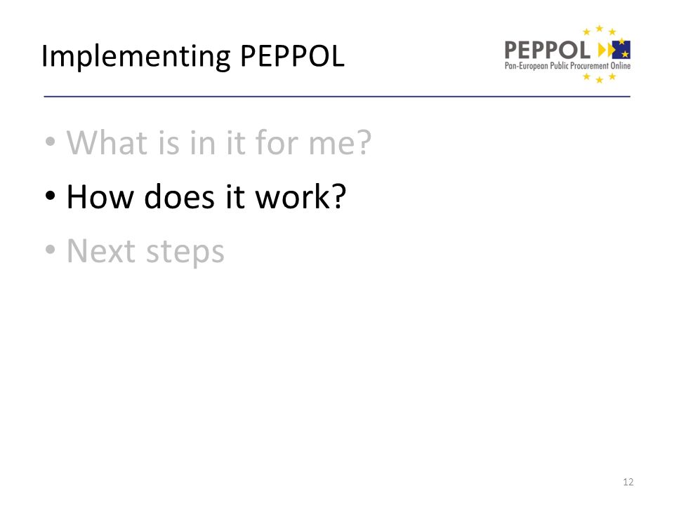Screen dimensions: 674x505
Task: Click the yellow stars above the logo
Action: (599, 30)
